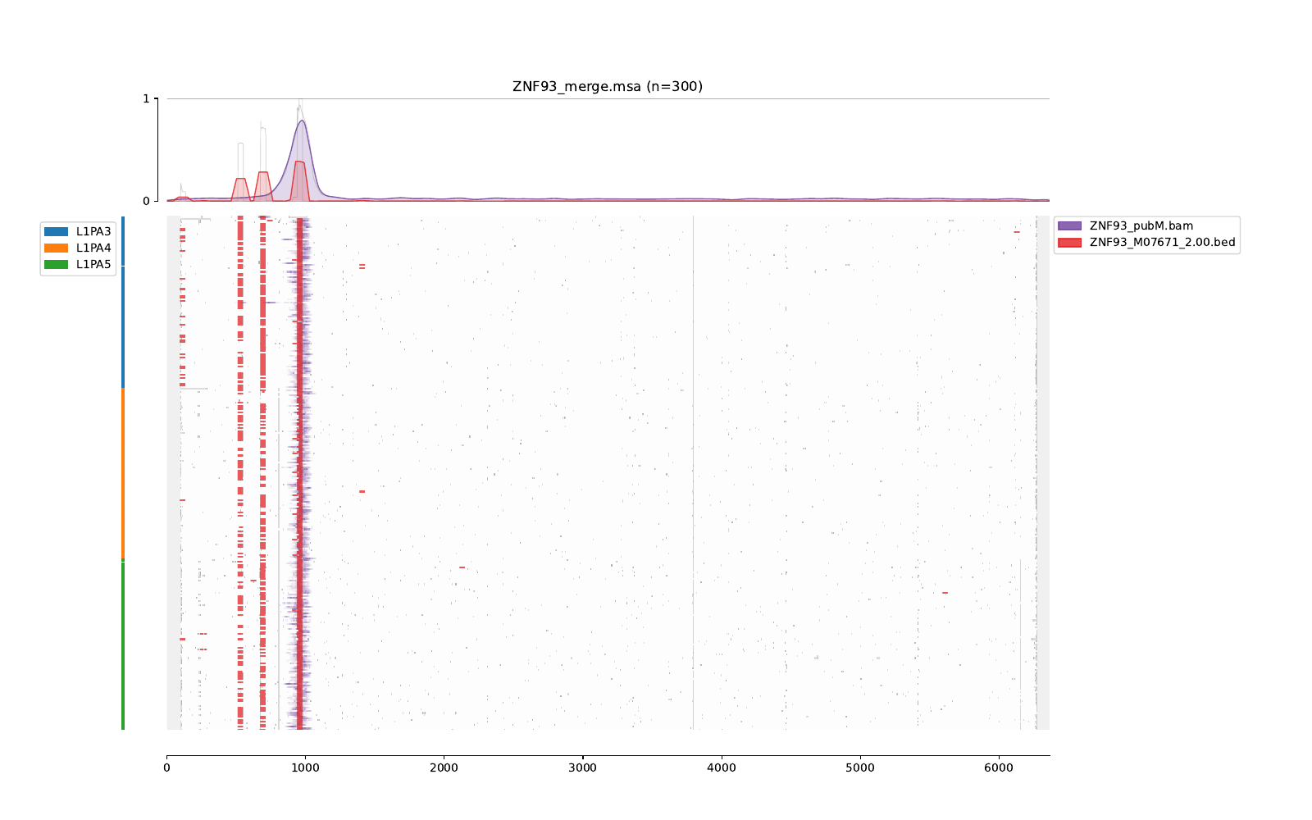Click x-axis tick label 4000
The image size is (1312, 820).
click(x=722, y=768)
